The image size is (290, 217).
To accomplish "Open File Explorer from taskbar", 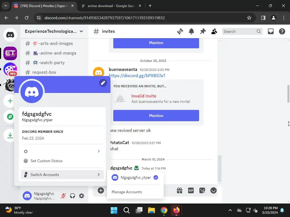I will pyautogui.click(x=151, y=210).
